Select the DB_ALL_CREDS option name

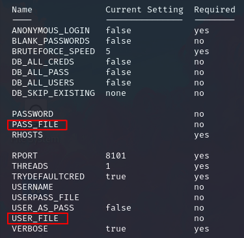[x=43, y=62]
